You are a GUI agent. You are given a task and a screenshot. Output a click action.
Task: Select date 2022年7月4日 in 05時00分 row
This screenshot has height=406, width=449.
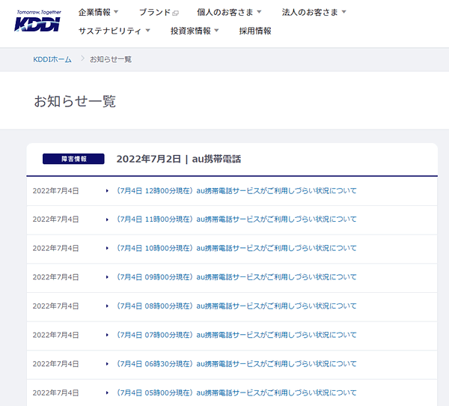click(55, 393)
